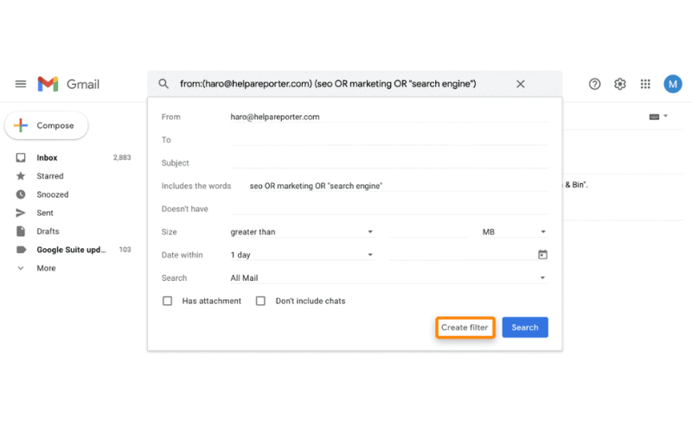Click the Create filter button

(x=465, y=327)
